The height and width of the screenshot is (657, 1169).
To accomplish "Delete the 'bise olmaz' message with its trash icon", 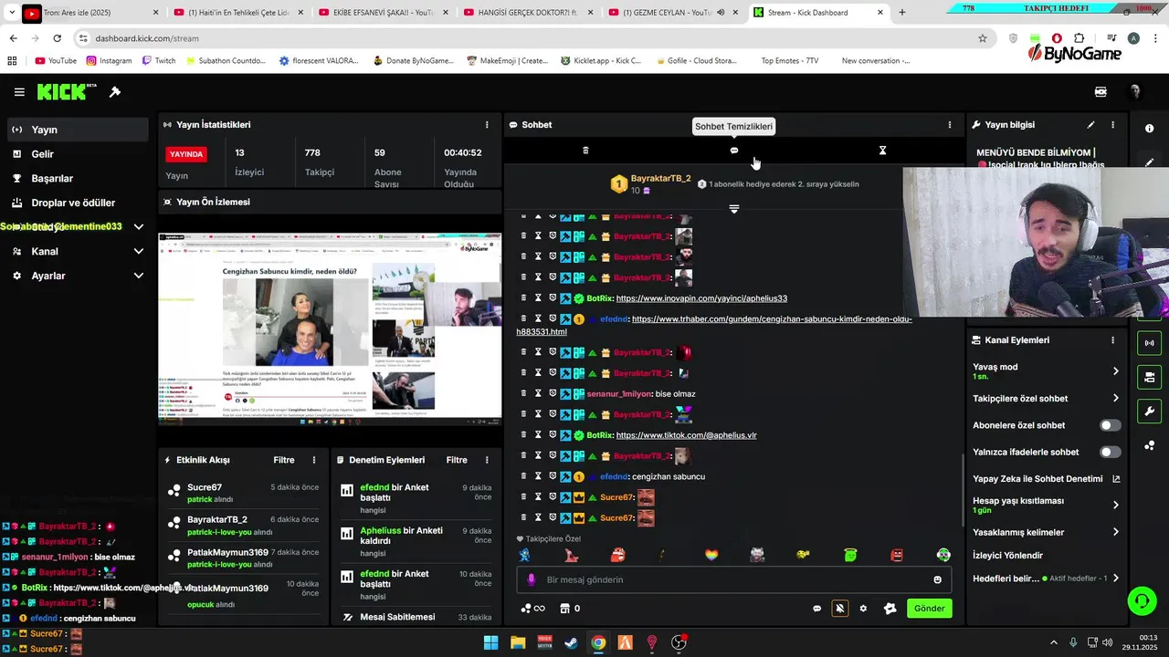I will [x=523, y=393].
